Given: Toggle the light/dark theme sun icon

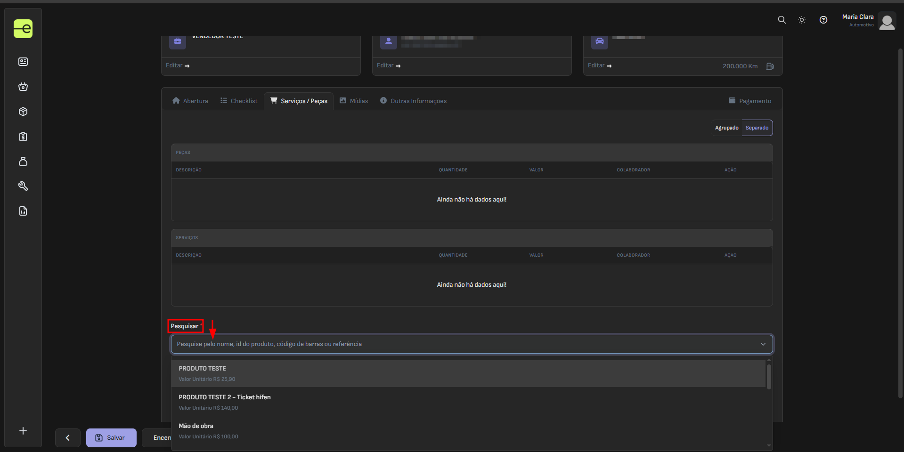Looking at the screenshot, I should pos(802,20).
